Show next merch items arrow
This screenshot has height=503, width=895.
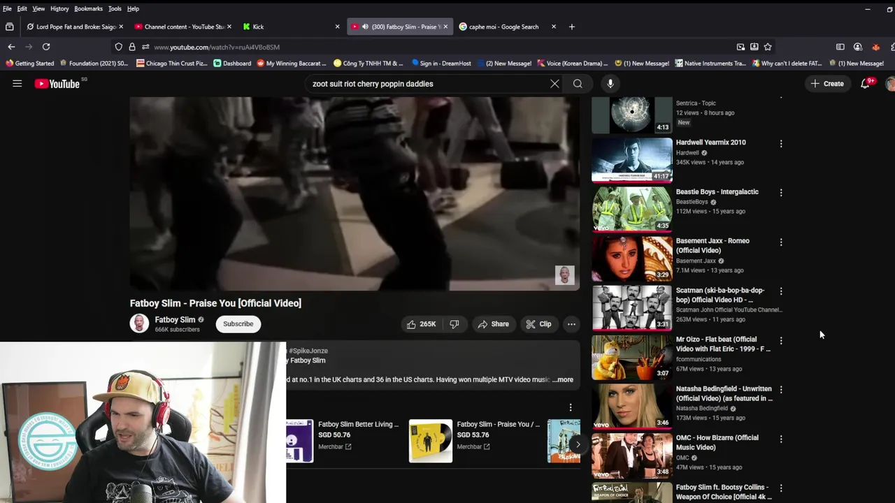click(x=578, y=444)
